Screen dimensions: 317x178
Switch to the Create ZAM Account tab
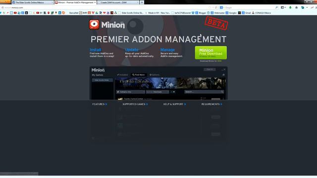(118, 2)
